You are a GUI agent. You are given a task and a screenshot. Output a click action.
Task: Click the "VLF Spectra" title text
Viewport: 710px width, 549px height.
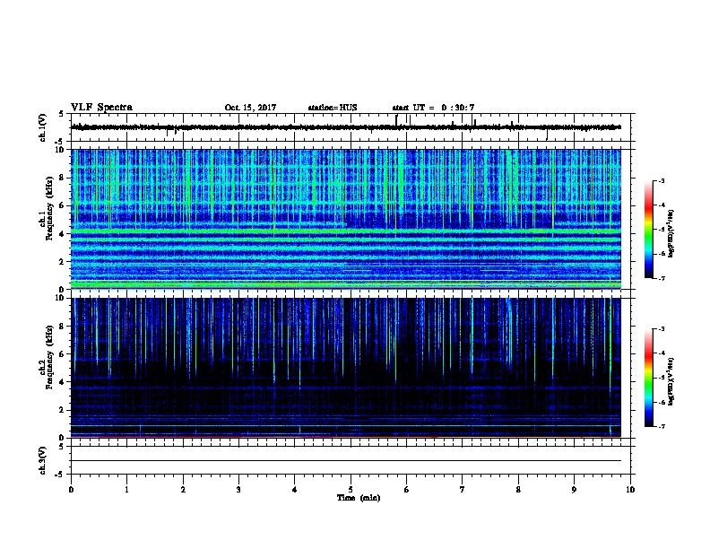(102, 108)
